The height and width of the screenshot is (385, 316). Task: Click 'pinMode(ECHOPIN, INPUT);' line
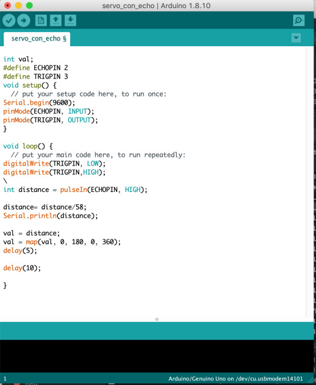[x=49, y=112]
